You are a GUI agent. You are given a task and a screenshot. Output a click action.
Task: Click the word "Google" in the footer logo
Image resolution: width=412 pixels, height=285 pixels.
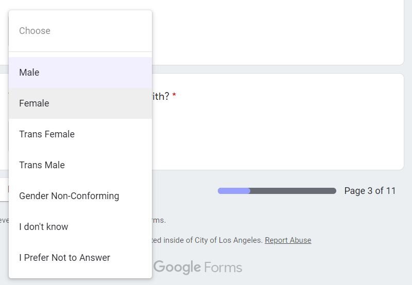(x=178, y=268)
